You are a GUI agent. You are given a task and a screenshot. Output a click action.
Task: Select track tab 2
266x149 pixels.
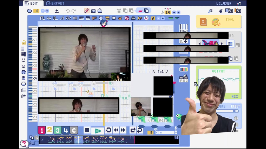(x=50, y=130)
